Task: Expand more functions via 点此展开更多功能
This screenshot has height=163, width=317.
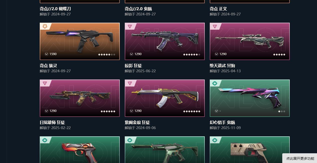Action: (300, 158)
